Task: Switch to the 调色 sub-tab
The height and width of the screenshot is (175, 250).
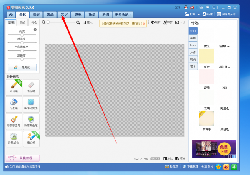Action: (x=34, y=22)
